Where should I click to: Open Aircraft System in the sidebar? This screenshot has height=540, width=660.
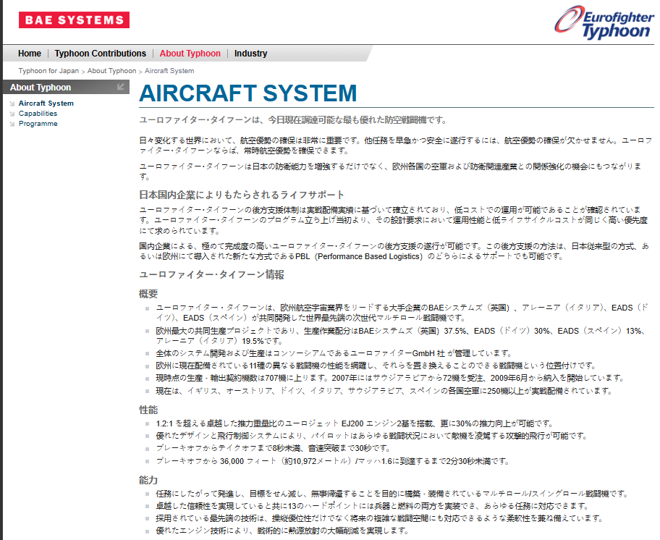pyautogui.click(x=46, y=103)
